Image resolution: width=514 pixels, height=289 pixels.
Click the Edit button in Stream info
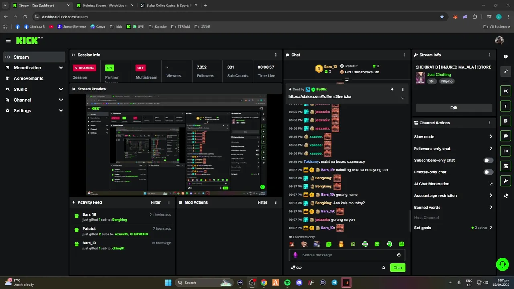click(454, 108)
